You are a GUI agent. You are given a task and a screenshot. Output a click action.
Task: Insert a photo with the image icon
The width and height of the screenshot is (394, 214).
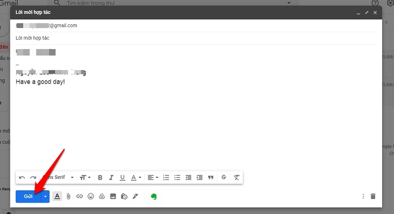[113, 196]
